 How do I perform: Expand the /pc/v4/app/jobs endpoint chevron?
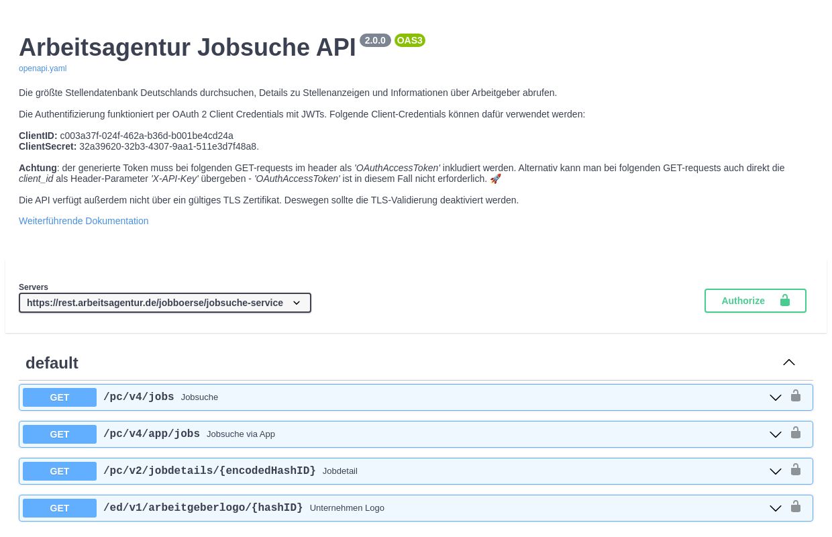[x=776, y=434]
